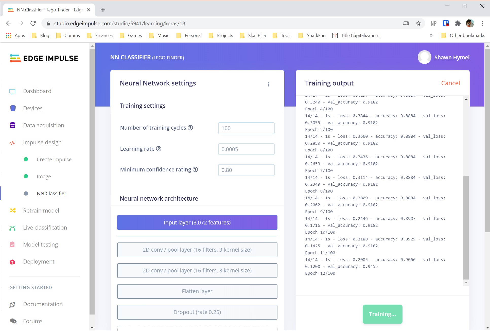The width and height of the screenshot is (490, 331).
Task: Toggle the NN Classifier grey status dot
Action: pyautogui.click(x=25, y=193)
